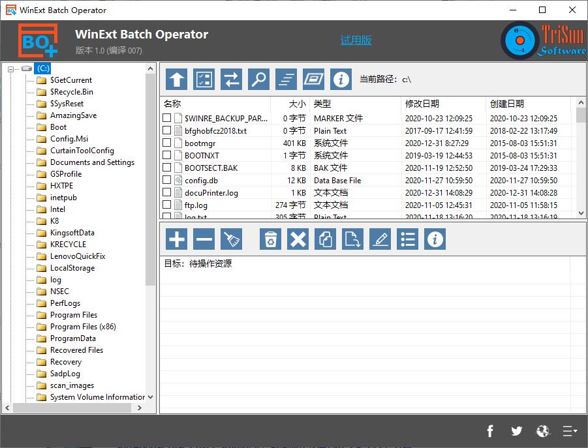Screen dimensions: 588x448
Task: Open the Twitter bird icon
Action: (517, 431)
